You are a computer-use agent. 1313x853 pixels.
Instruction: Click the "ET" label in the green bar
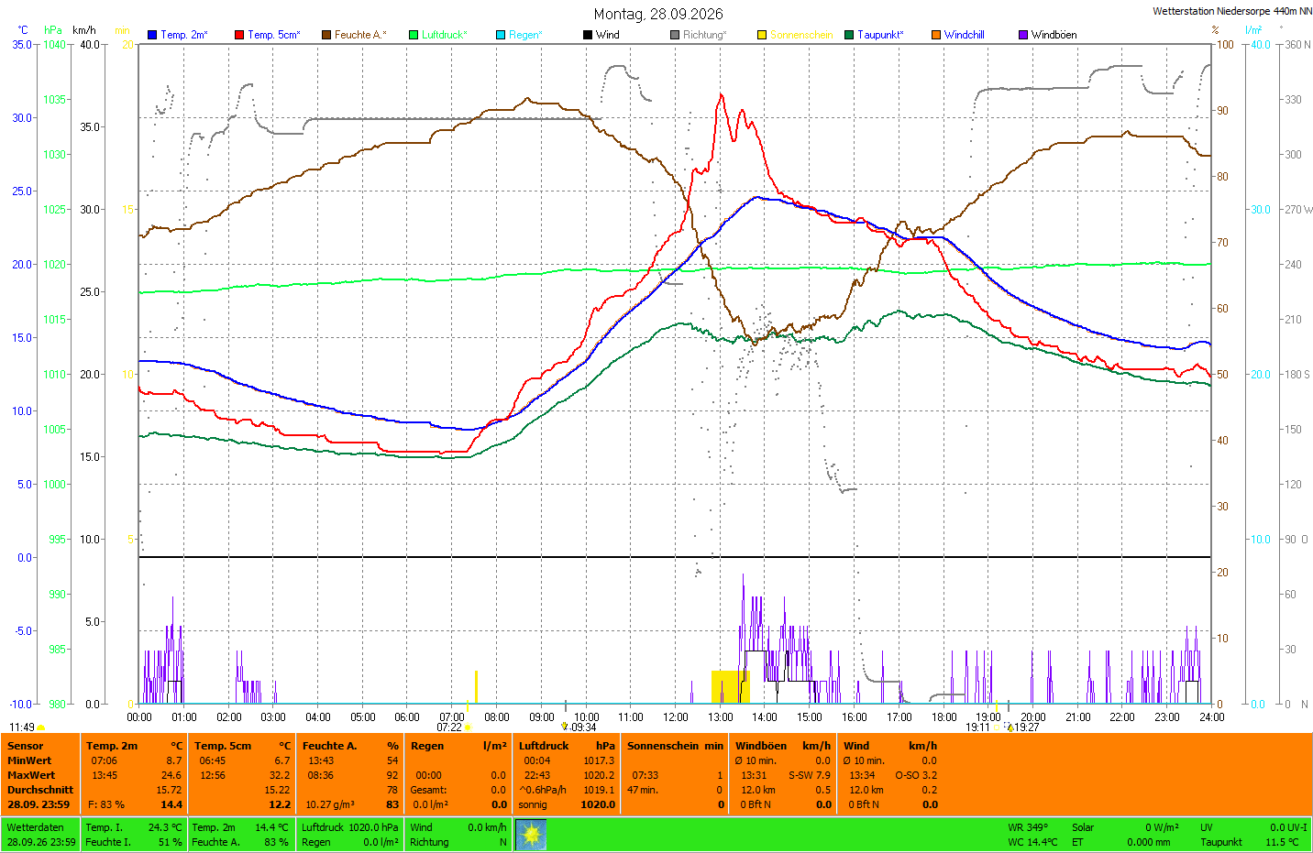pyautogui.click(x=1077, y=842)
